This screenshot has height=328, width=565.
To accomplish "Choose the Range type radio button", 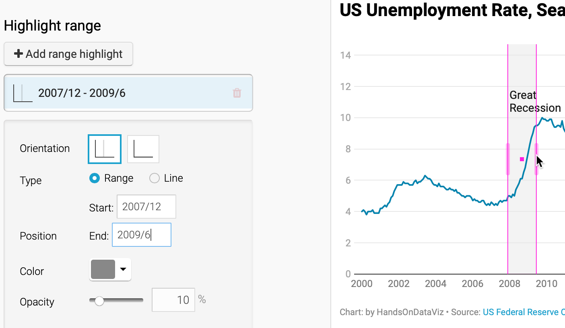I will (95, 178).
